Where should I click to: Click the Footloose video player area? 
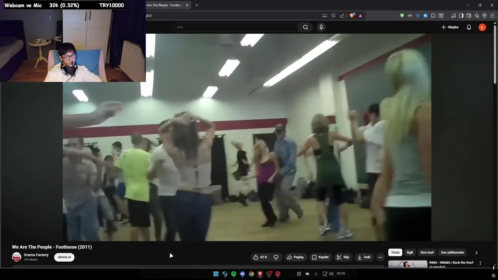click(247, 137)
